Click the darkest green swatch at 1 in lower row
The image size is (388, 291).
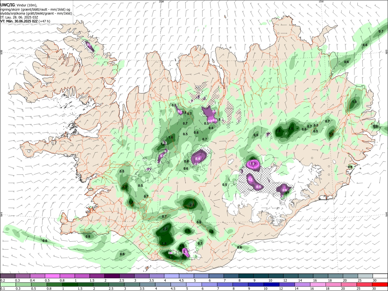pyautogui.click(x=71, y=285)
